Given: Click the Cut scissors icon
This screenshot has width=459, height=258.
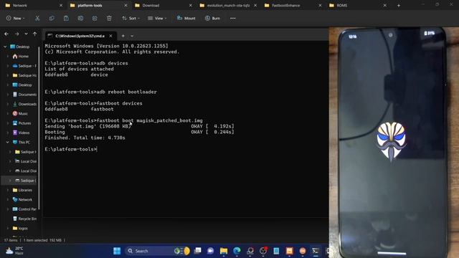Looking at the screenshot, I should [37, 18].
